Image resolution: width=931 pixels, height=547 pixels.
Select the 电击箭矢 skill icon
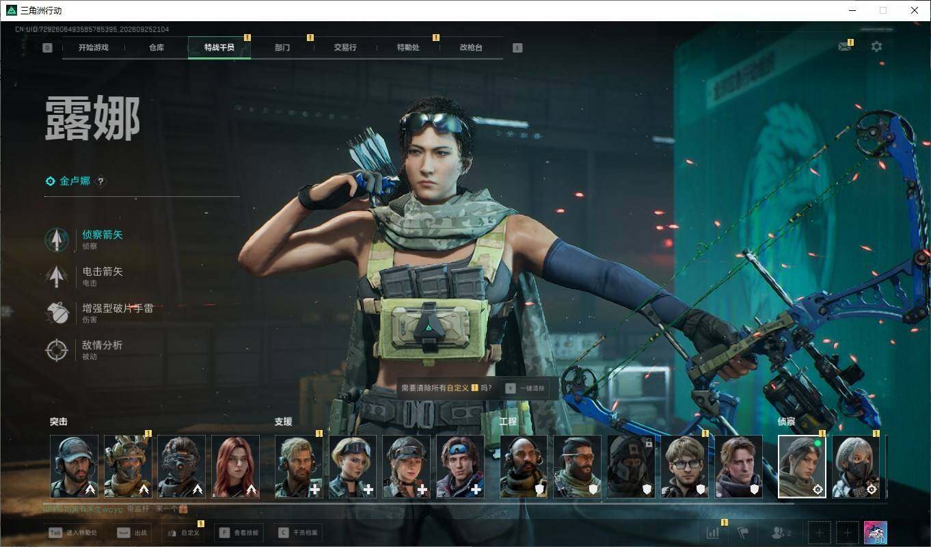57,276
